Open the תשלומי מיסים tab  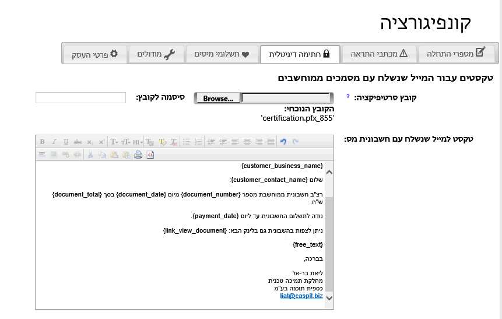222,54
